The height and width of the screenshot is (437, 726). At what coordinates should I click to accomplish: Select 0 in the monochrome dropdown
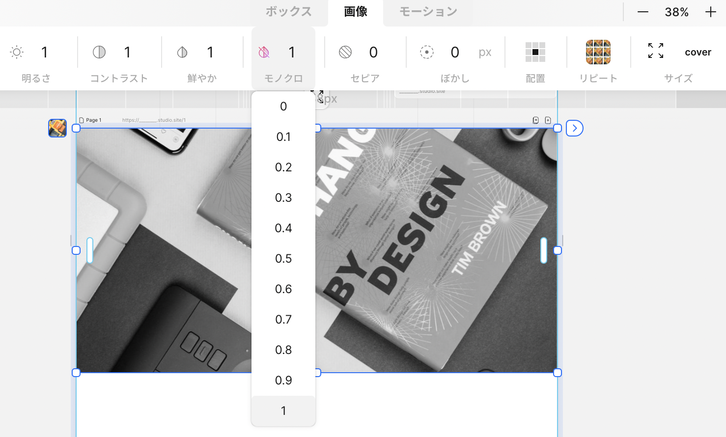click(x=283, y=107)
